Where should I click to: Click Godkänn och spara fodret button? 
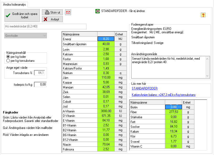22,15
